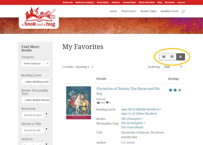Select the list view layout

[x=180, y=57]
